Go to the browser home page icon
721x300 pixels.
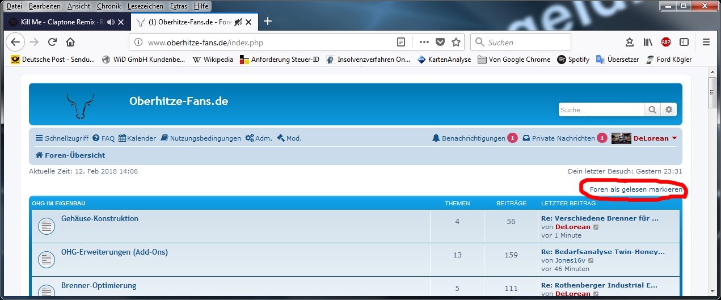point(70,42)
